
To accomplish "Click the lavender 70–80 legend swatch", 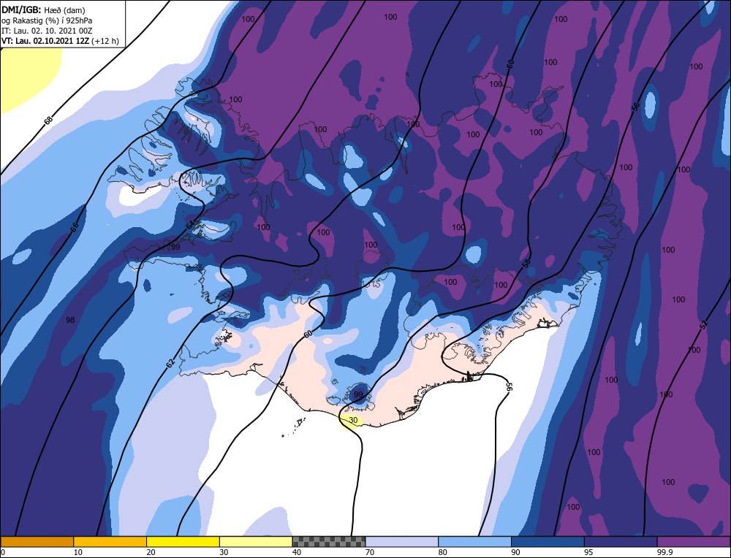I will tap(402, 541).
